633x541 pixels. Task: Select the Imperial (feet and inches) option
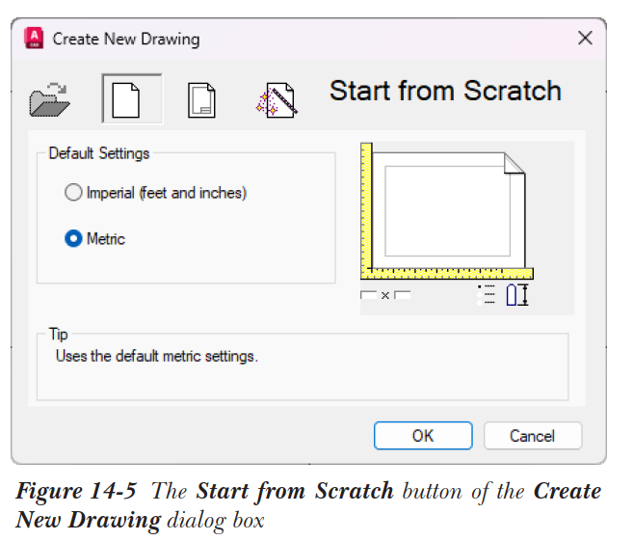pos(155,193)
